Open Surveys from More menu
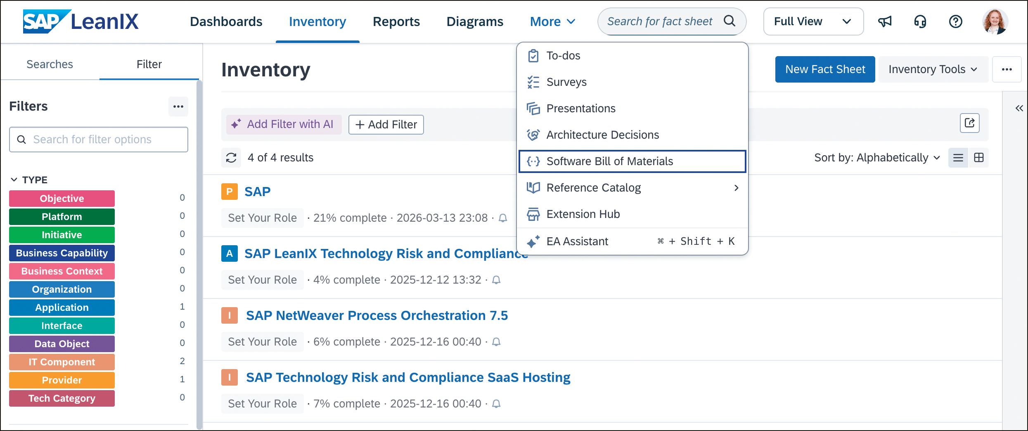 (632, 82)
